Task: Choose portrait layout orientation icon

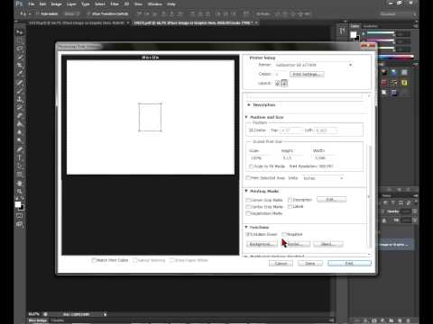Action: [278, 83]
